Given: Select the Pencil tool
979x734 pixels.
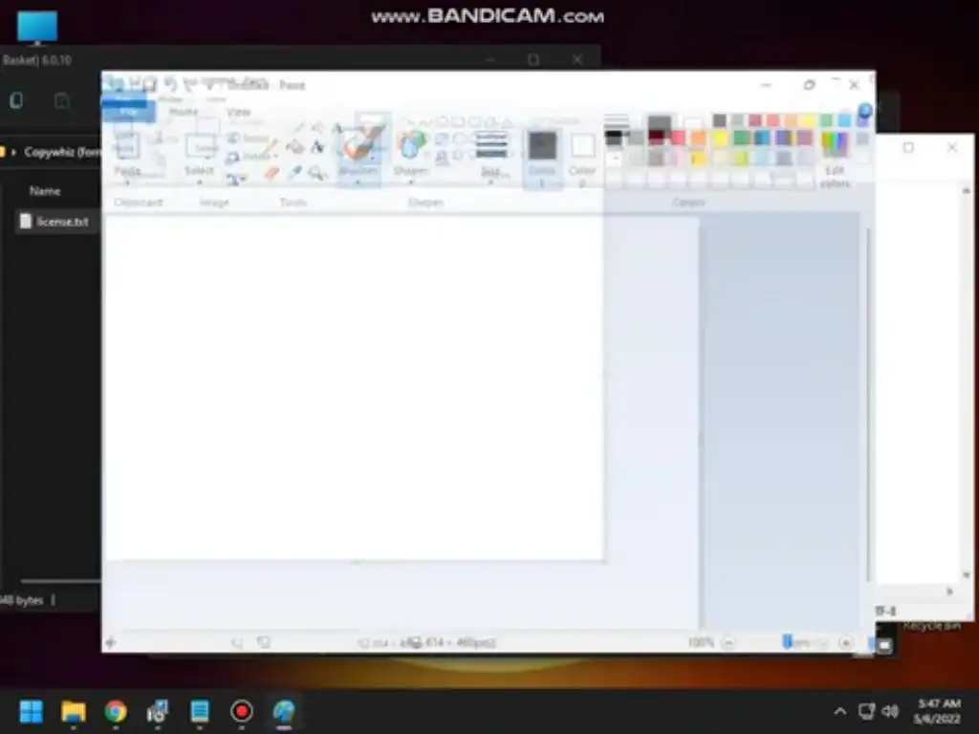Looking at the screenshot, I should click(x=271, y=148).
